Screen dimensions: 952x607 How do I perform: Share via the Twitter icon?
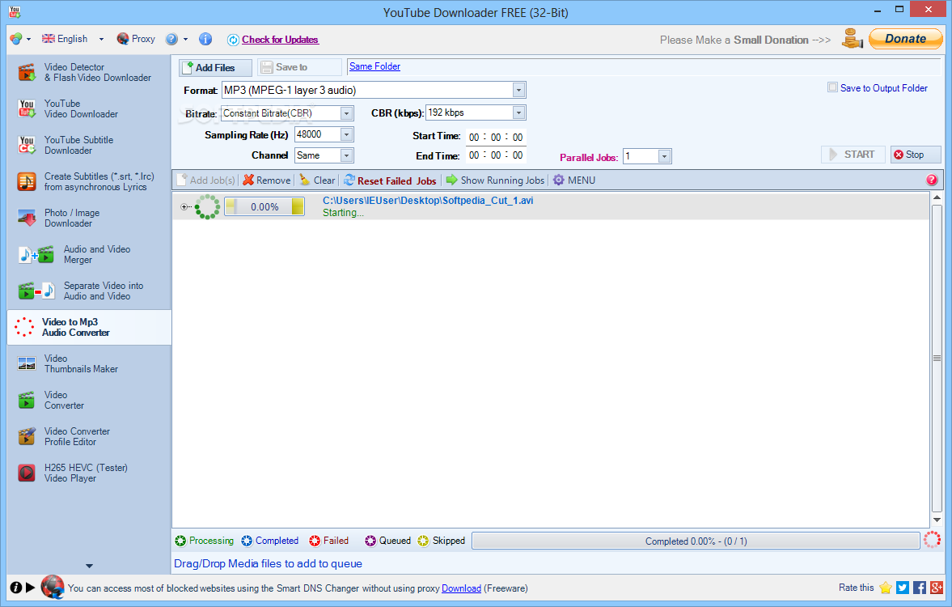tap(902, 588)
